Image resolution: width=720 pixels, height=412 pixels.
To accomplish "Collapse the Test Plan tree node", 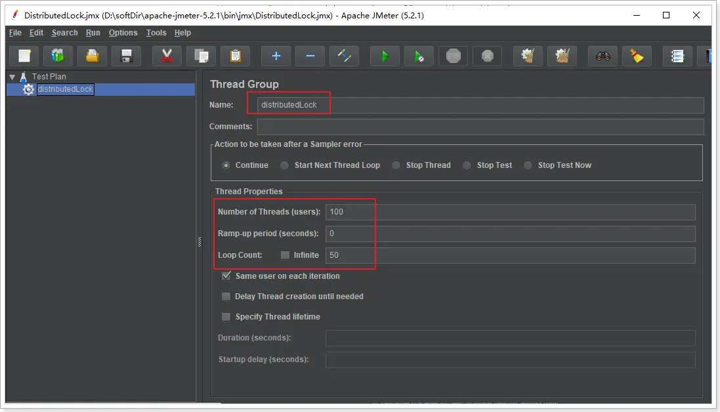I will tap(12, 77).
